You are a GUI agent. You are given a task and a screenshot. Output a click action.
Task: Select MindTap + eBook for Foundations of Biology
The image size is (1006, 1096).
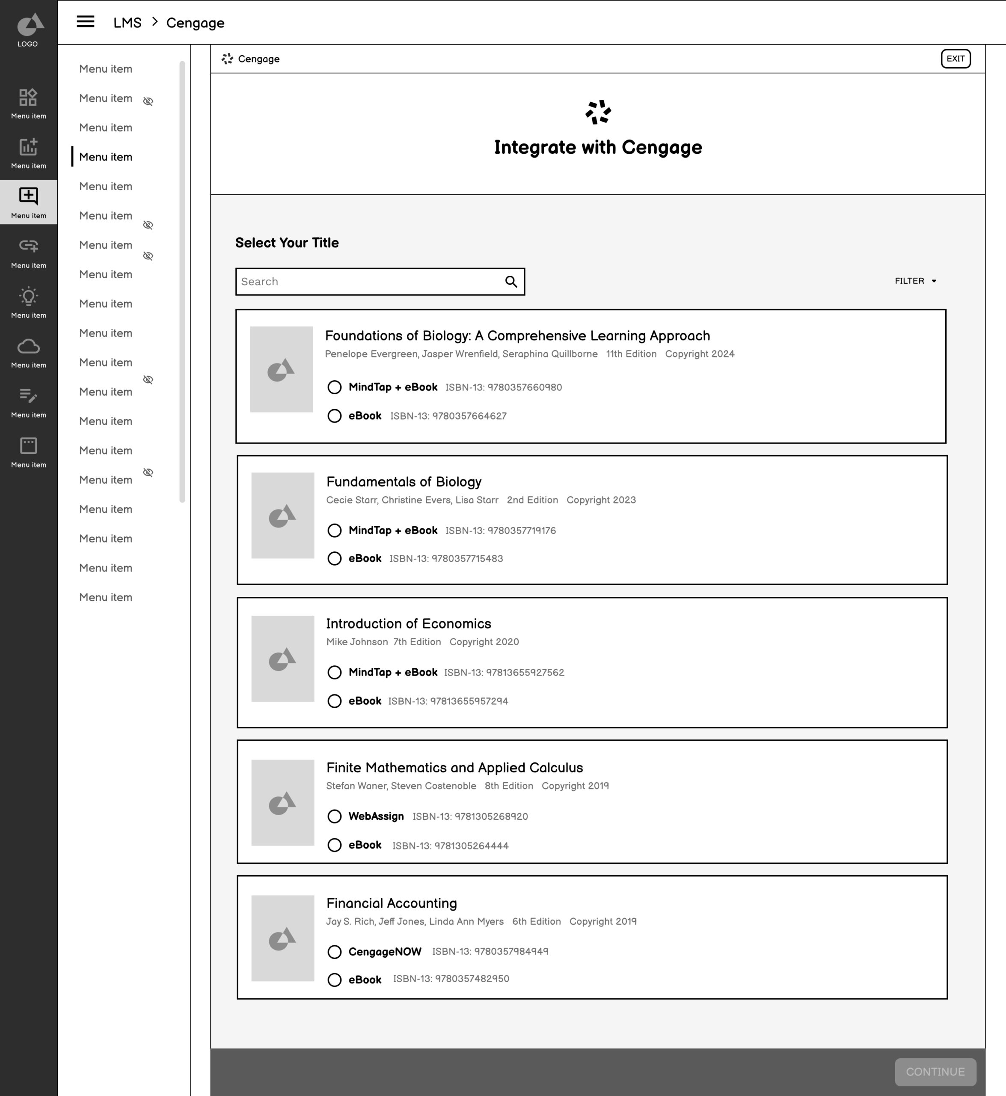(x=334, y=387)
